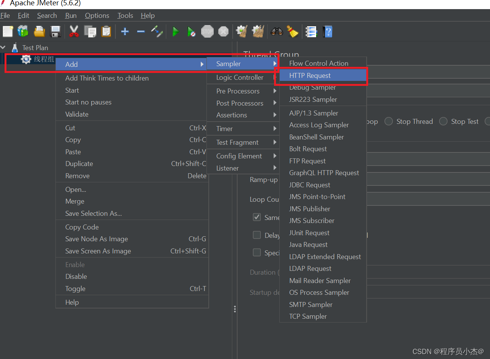
Task: Toggle the Delay thread creation checkbox
Action: [x=257, y=235]
